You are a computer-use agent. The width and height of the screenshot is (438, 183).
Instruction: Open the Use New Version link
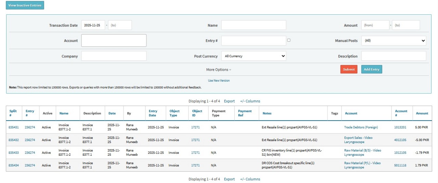(219, 81)
